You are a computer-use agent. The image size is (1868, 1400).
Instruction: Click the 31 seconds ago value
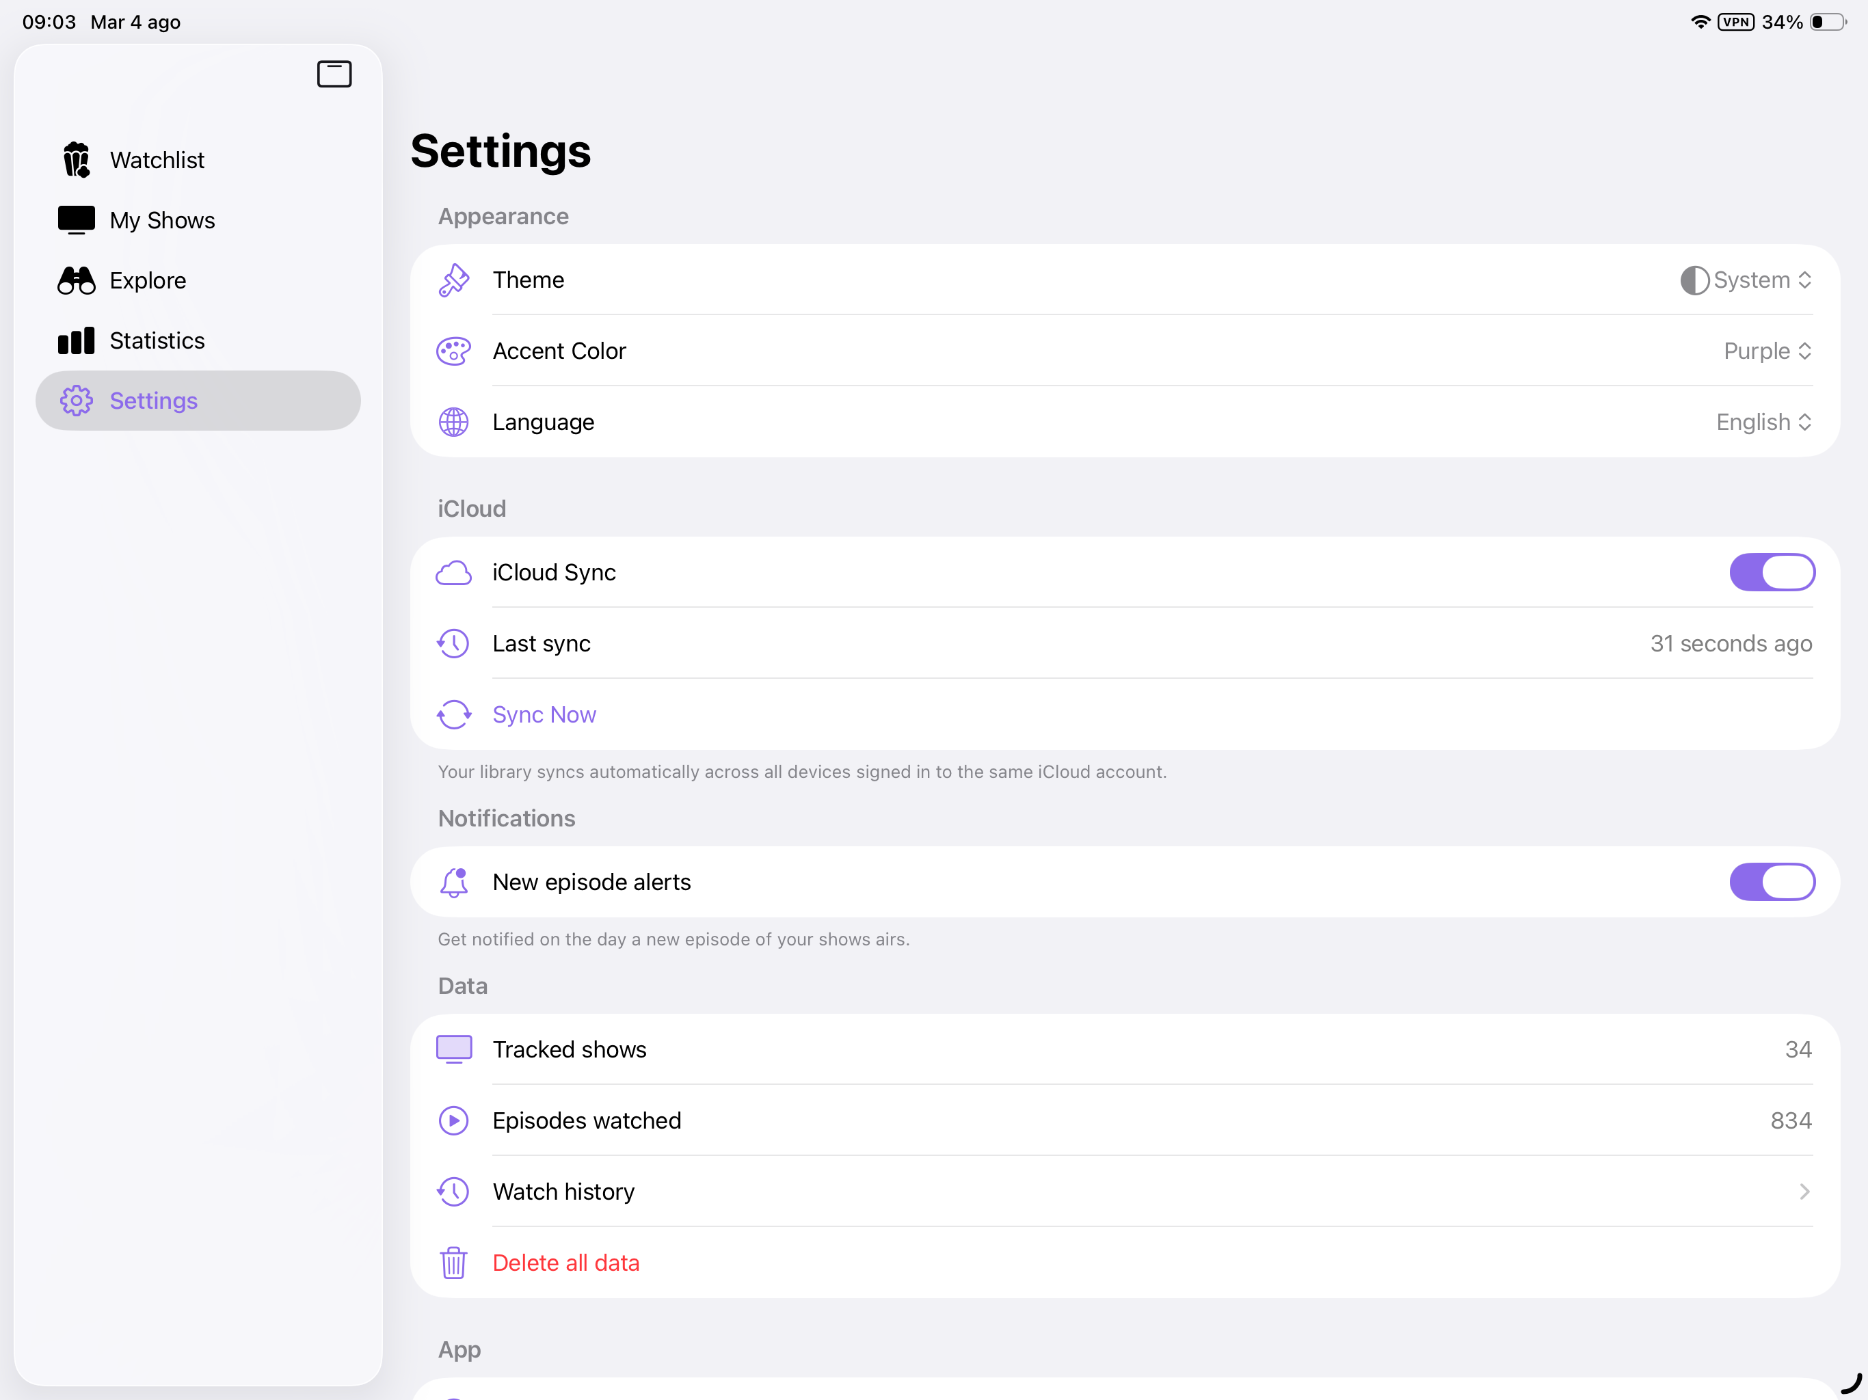coord(1731,643)
